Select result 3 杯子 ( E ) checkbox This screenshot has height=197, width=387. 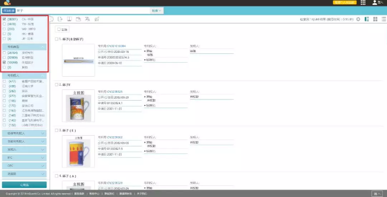pos(57,130)
